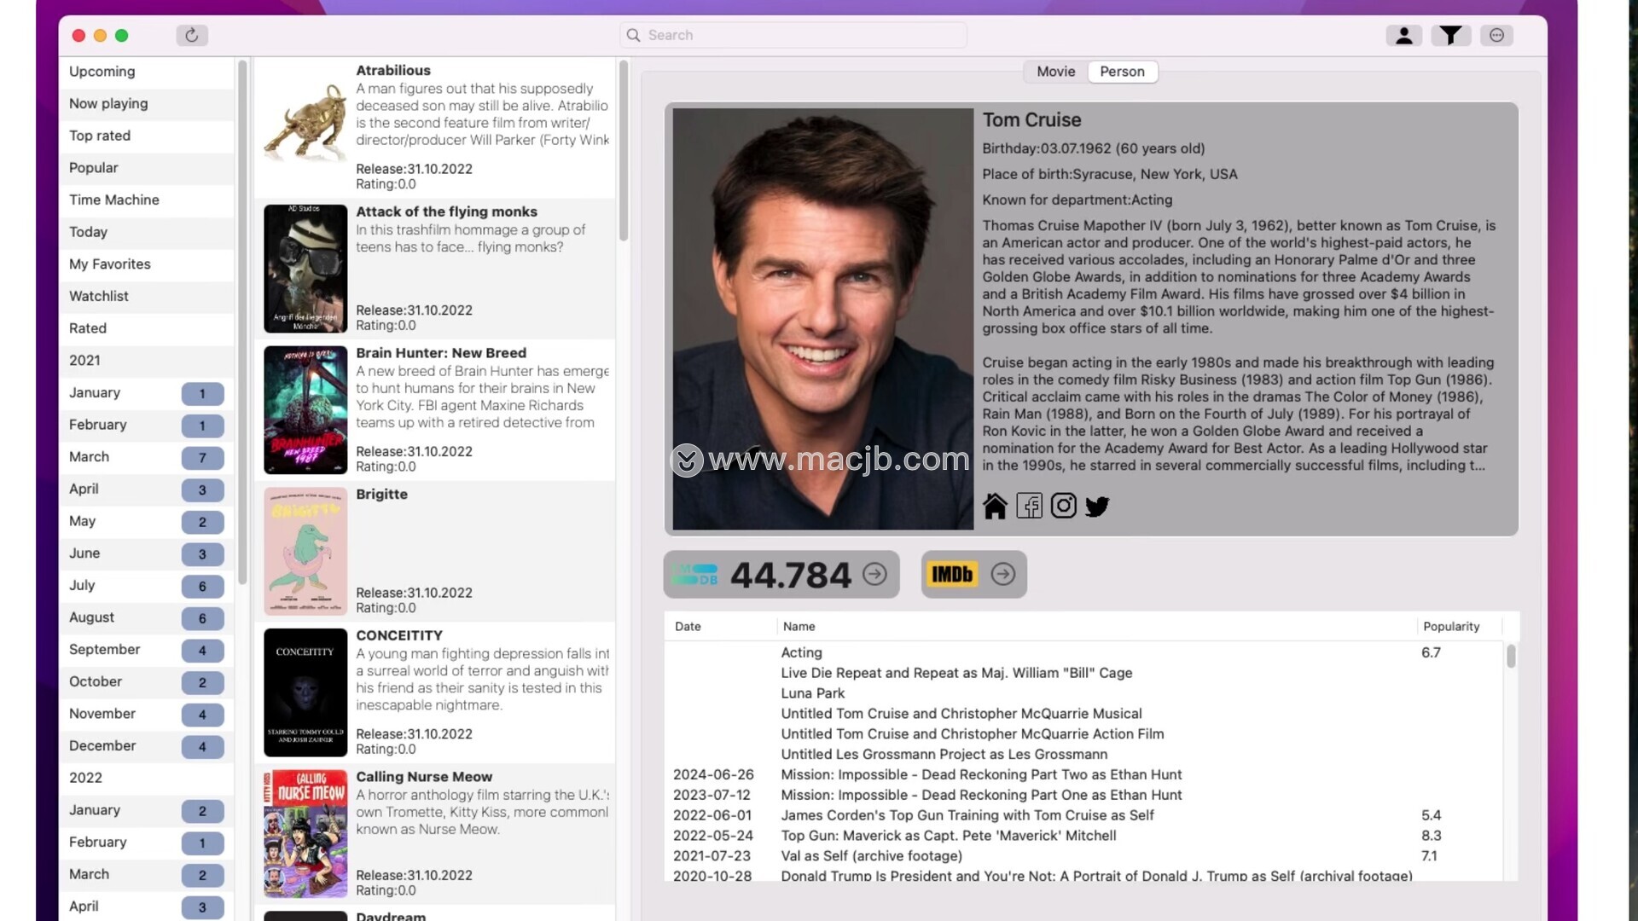Sort filmography by Name column header

[1097, 626]
